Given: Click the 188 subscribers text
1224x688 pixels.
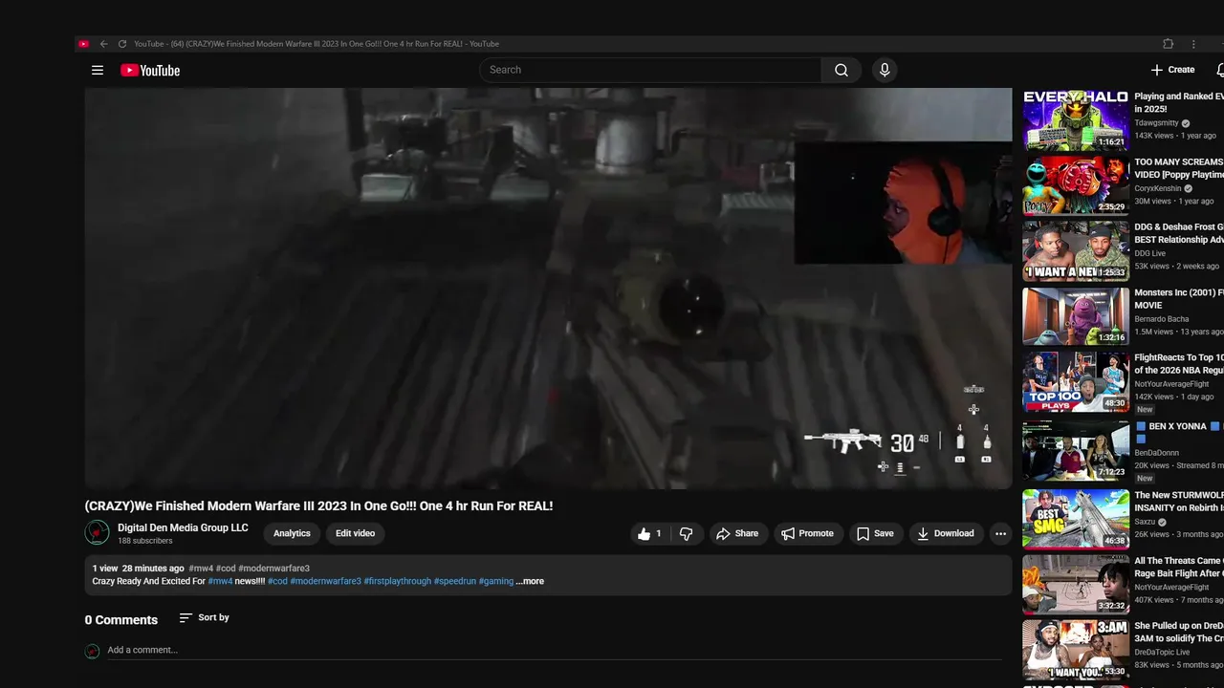Looking at the screenshot, I should [145, 541].
